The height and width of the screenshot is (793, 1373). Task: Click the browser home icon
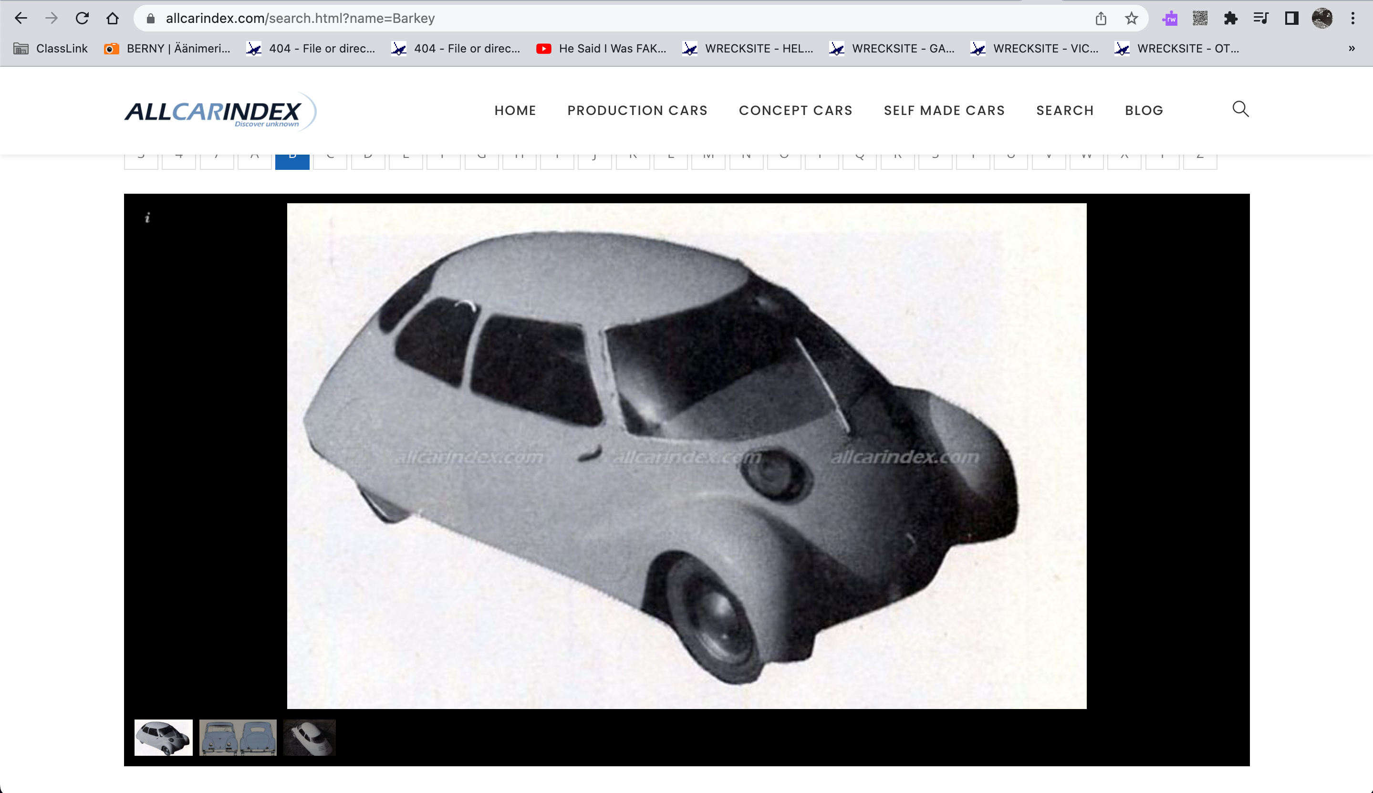[x=113, y=19]
